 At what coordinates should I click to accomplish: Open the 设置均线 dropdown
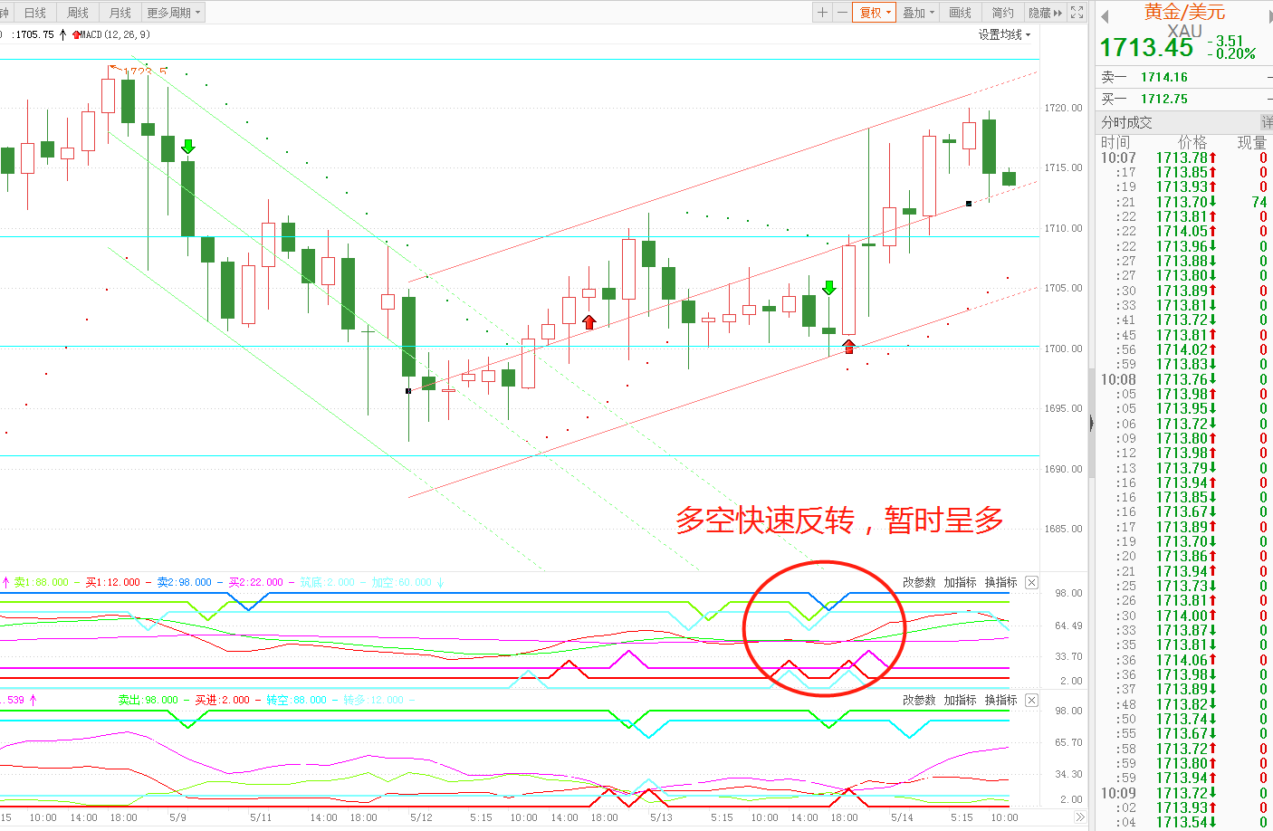pyautogui.click(x=1004, y=34)
